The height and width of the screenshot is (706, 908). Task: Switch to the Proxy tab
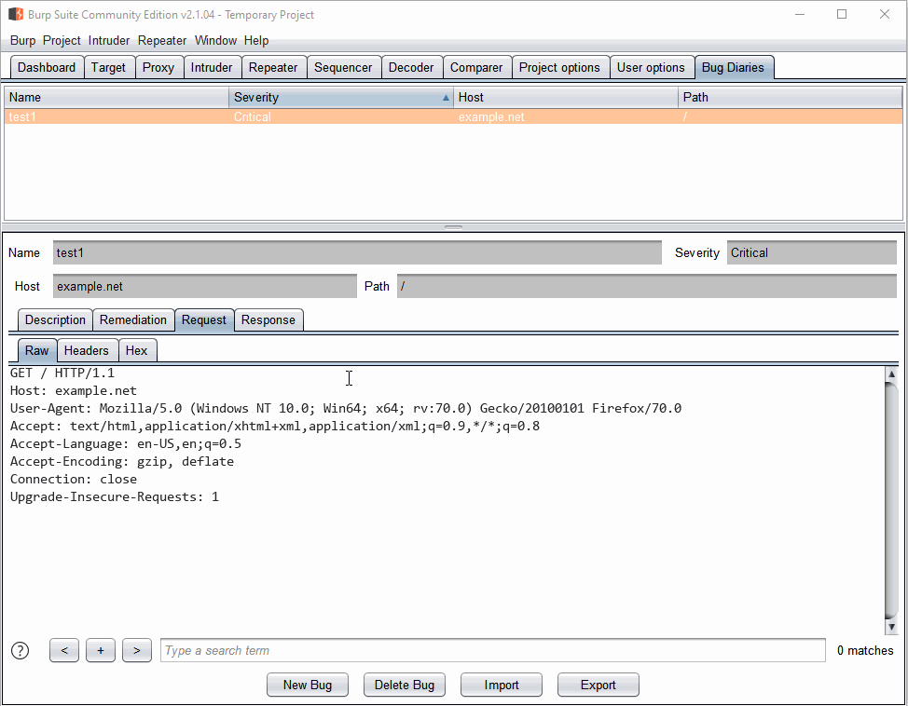[158, 68]
